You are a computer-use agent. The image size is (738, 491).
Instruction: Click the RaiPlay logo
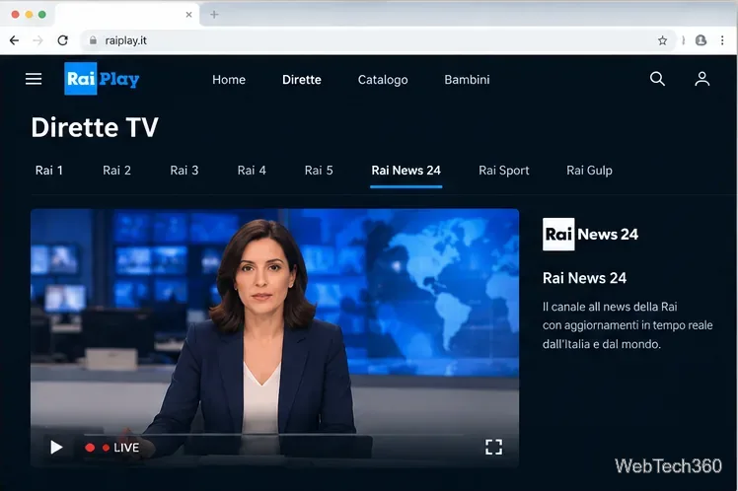click(x=102, y=79)
